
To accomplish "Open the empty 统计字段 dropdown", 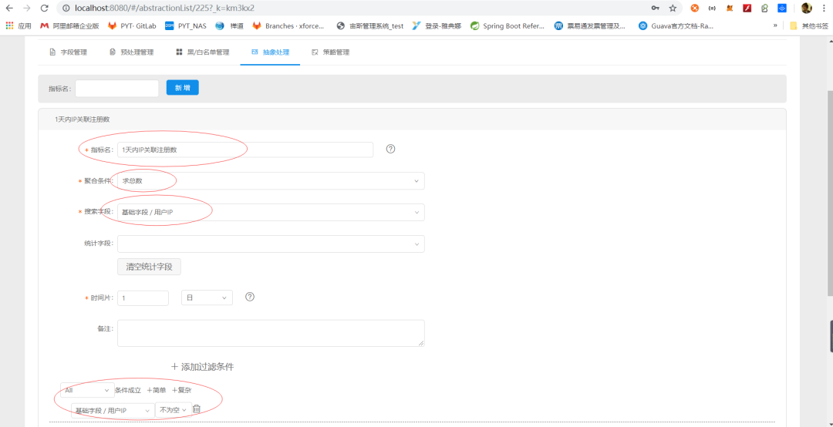I will coord(271,244).
